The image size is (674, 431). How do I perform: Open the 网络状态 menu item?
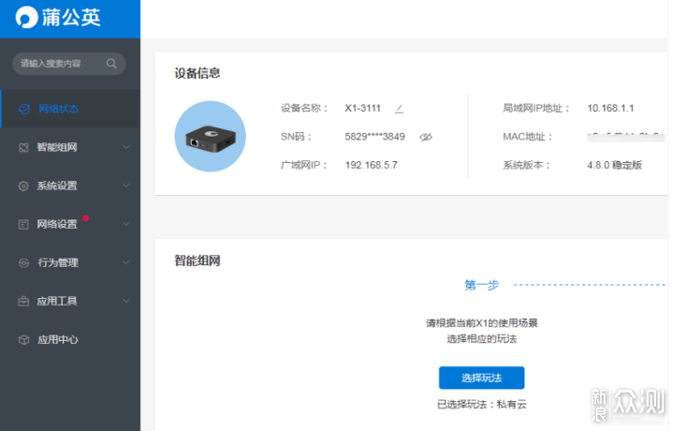coord(70,109)
